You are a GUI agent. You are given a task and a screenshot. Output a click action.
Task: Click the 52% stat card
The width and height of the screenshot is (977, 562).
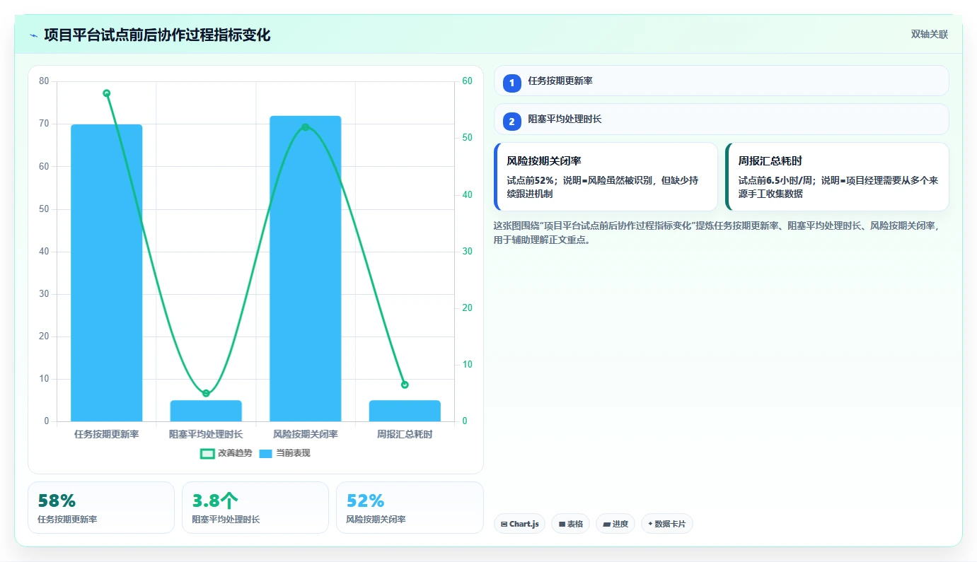(x=410, y=508)
